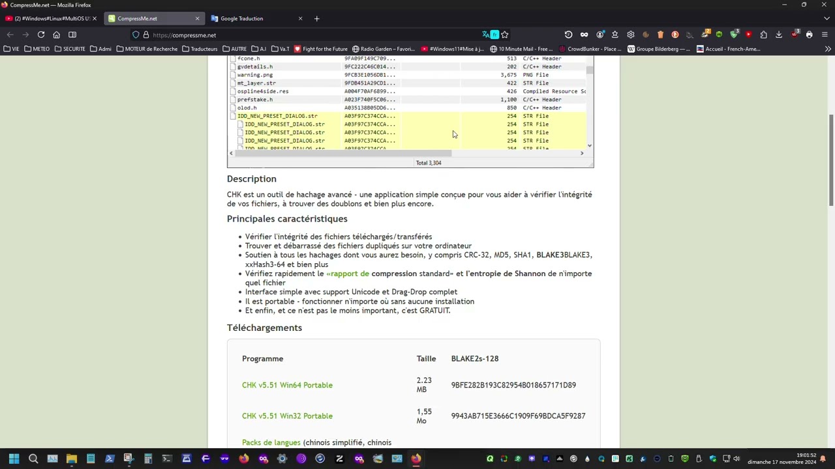Click the Firefox icon on the taskbar

[416, 459]
